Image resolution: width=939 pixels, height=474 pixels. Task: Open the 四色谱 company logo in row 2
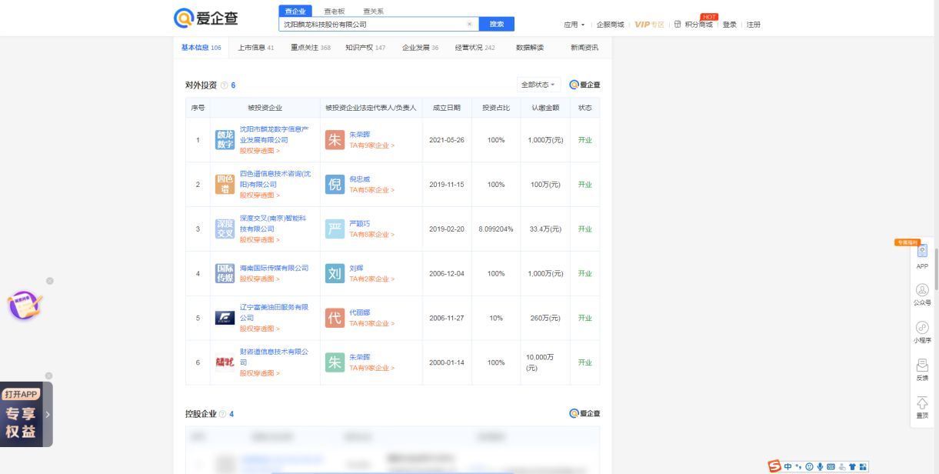pos(224,185)
